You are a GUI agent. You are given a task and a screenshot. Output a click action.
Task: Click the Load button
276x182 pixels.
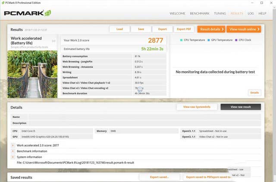(119, 29)
